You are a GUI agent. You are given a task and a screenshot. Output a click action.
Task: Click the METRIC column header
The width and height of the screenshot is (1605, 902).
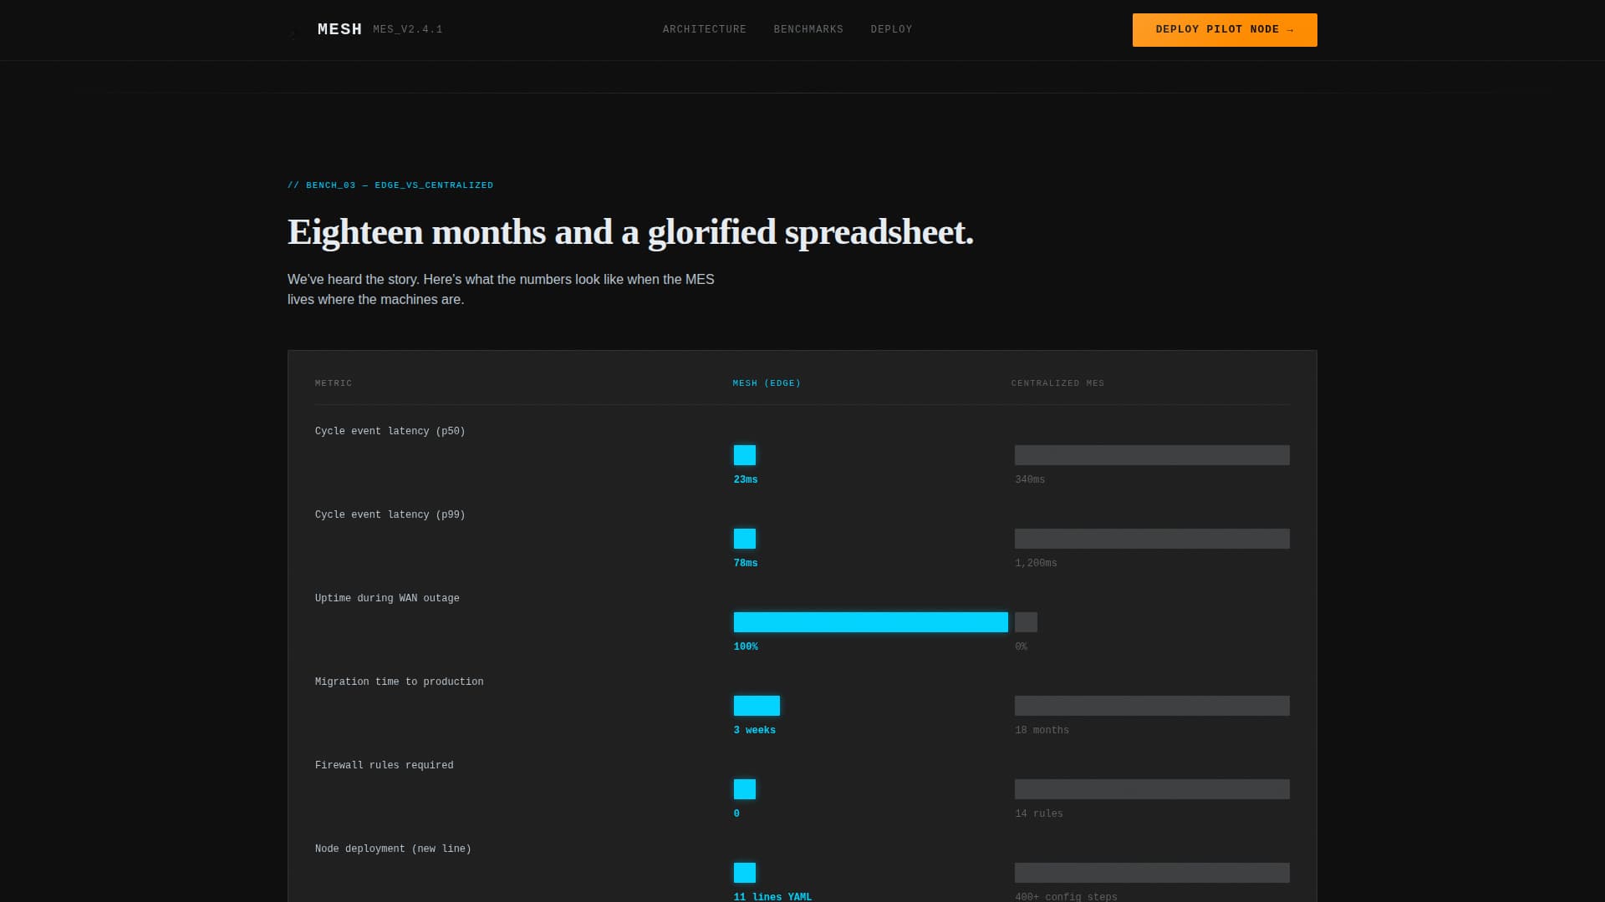pyautogui.click(x=334, y=383)
